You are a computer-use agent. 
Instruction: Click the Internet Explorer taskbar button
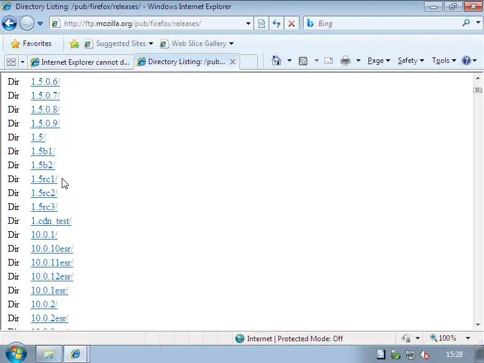(x=76, y=354)
